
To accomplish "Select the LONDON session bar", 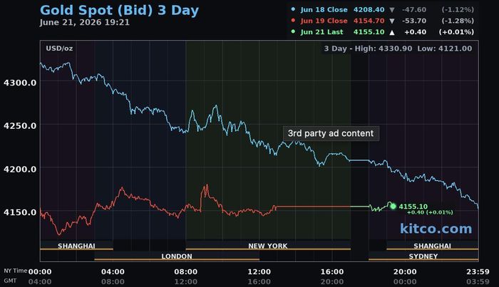I will pos(177,256).
